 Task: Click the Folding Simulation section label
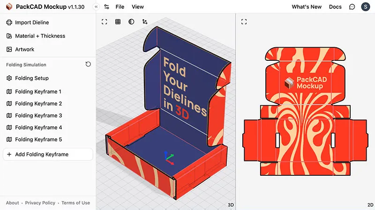[x=26, y=65]
